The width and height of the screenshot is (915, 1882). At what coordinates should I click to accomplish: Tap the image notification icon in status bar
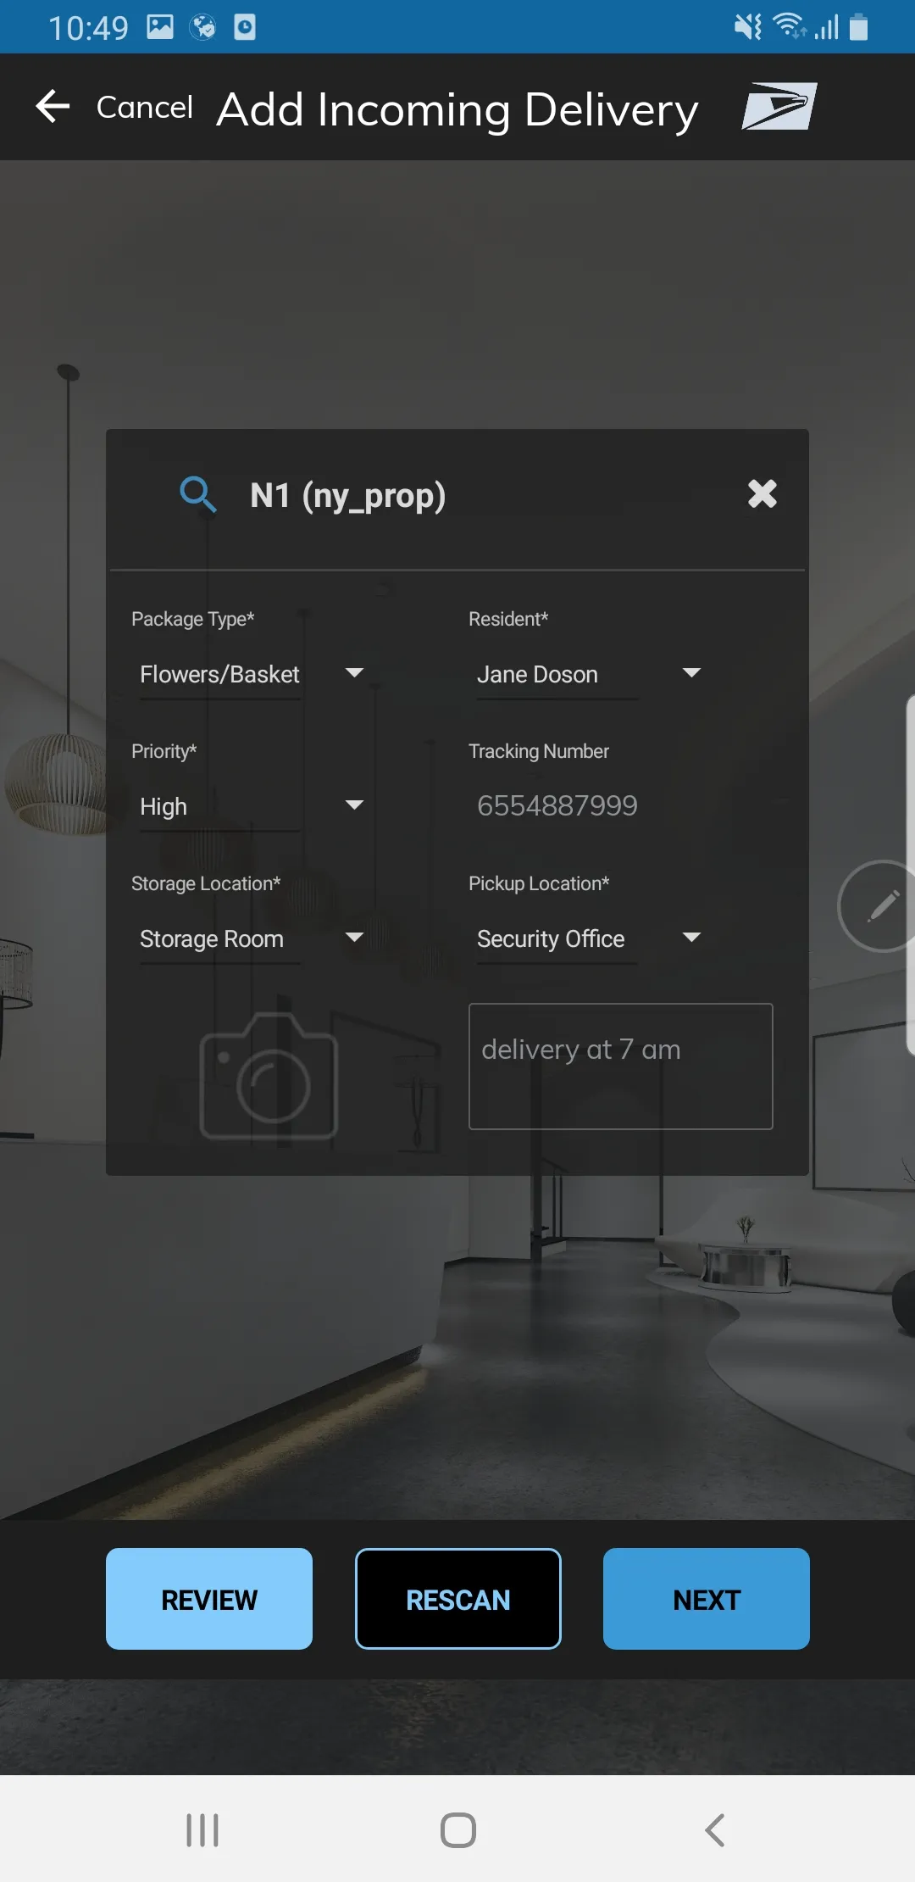pos(160,27)
